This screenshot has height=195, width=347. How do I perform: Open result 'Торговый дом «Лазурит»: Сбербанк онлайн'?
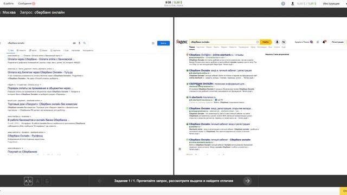(x=42, y=104)
